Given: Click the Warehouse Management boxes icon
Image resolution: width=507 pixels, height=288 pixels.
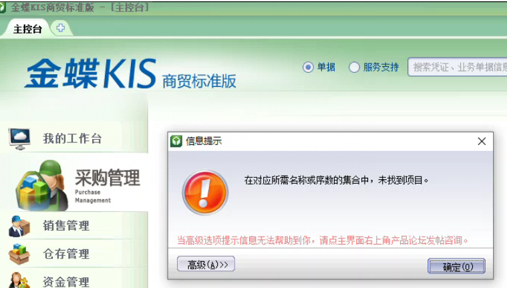Looking at the screenshot, I should pyautogui.click(x=19, y=254).
